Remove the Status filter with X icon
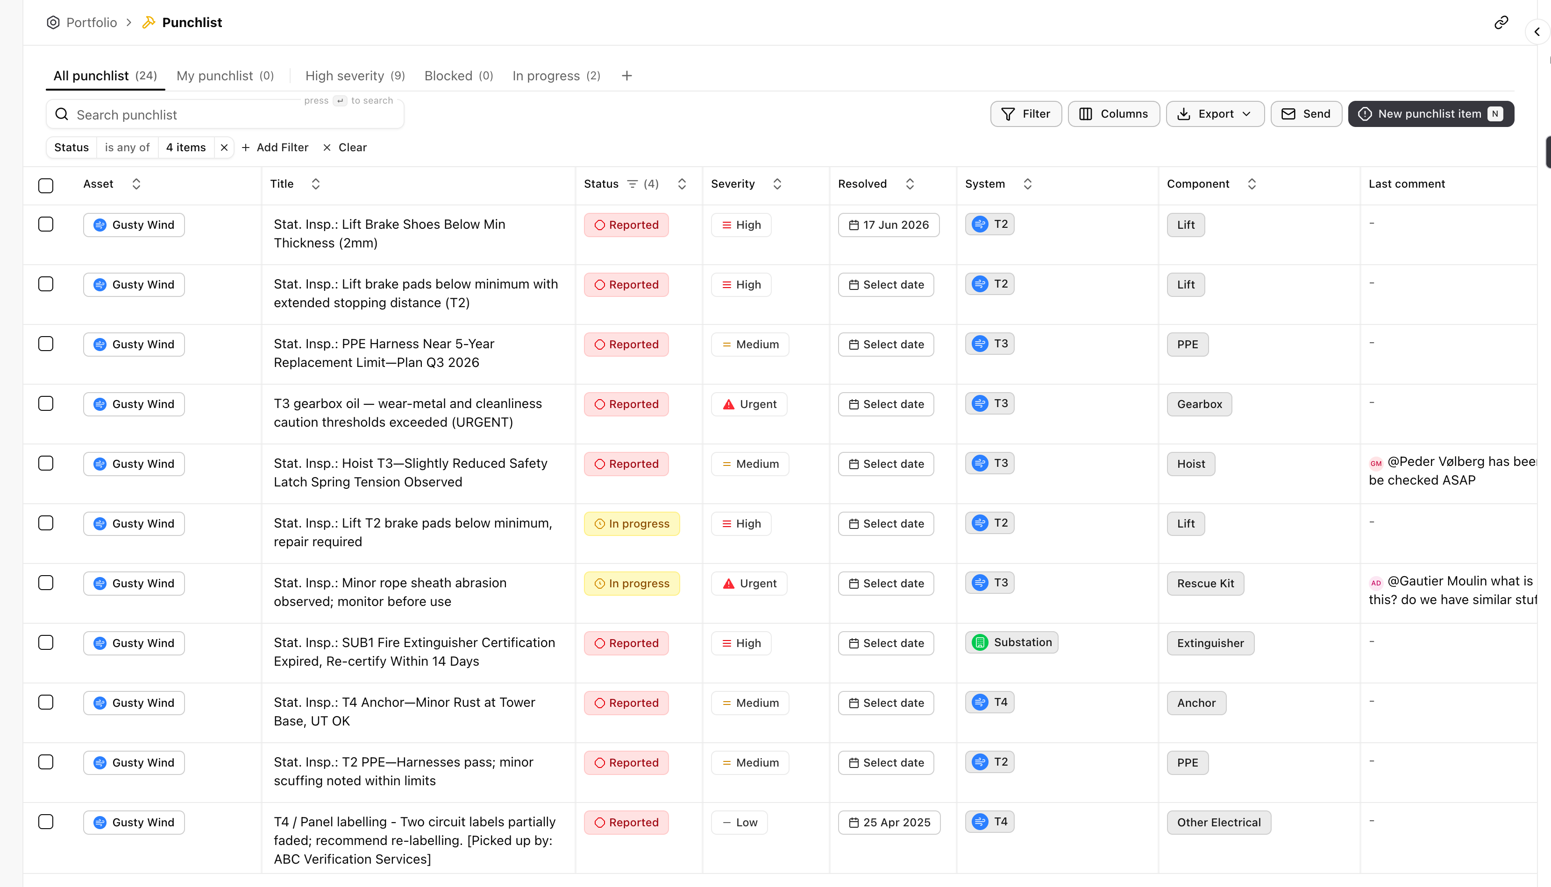This screenshot has width=1551, height=887. pyautogui.click(x=224, y=148)
